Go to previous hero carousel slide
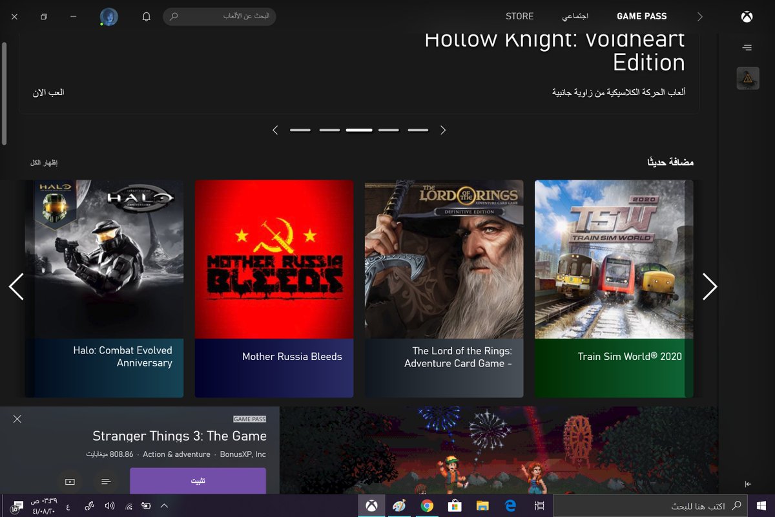Viewport: 775px width, 517px height. (x=275, y=130)
